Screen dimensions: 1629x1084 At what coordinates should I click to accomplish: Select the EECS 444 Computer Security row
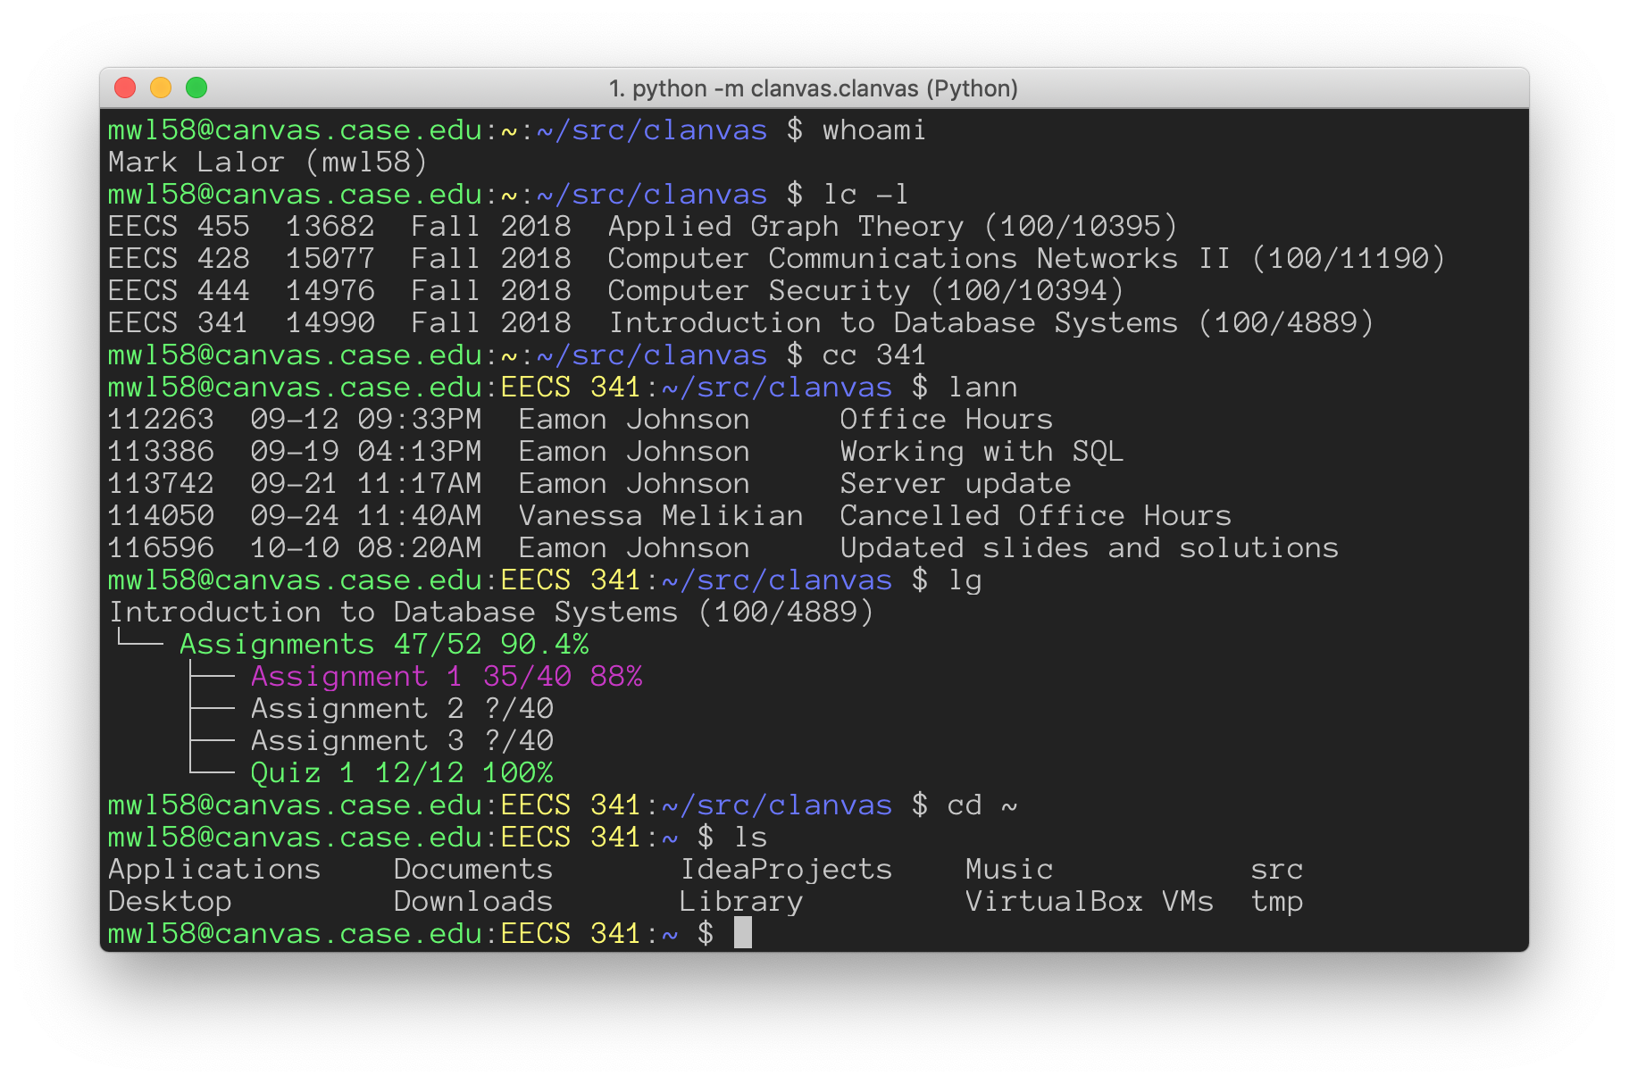615,291
